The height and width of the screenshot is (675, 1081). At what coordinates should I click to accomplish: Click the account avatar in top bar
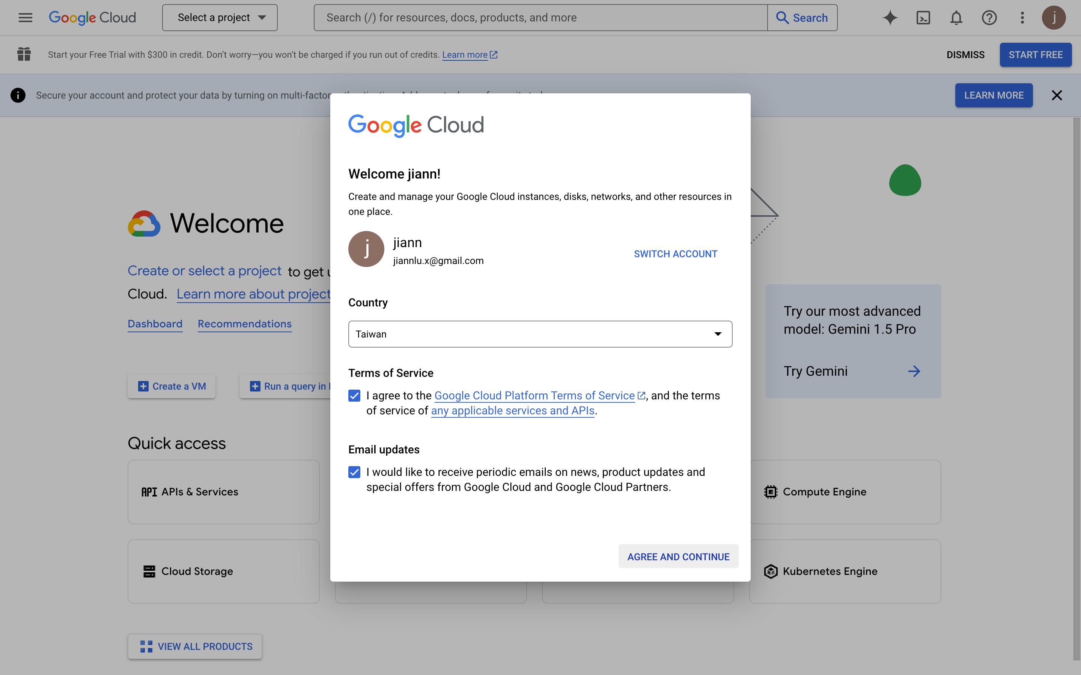point(1054,18)
